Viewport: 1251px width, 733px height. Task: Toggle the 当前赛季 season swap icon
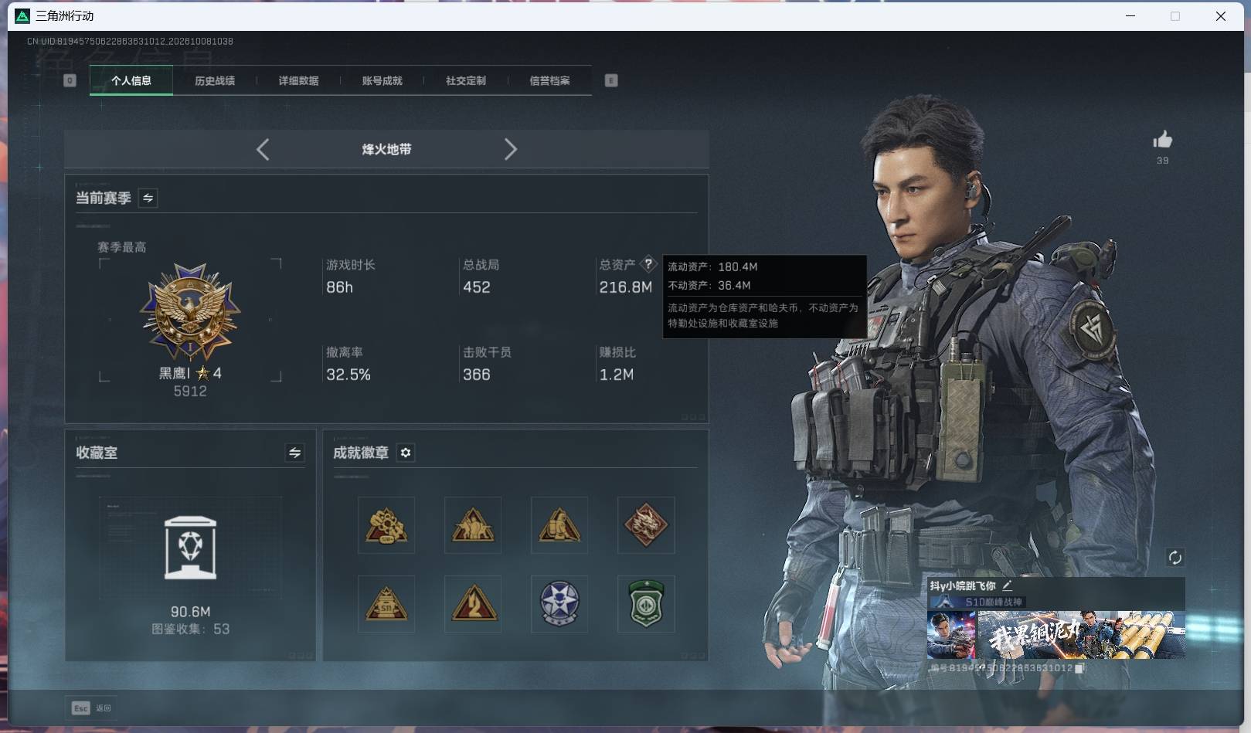(148, 198)
